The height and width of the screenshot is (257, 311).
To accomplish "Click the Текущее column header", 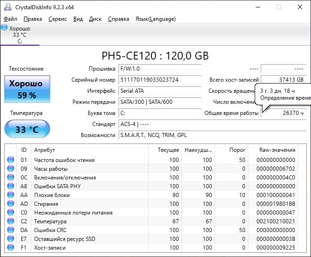I will click(165, 150).
